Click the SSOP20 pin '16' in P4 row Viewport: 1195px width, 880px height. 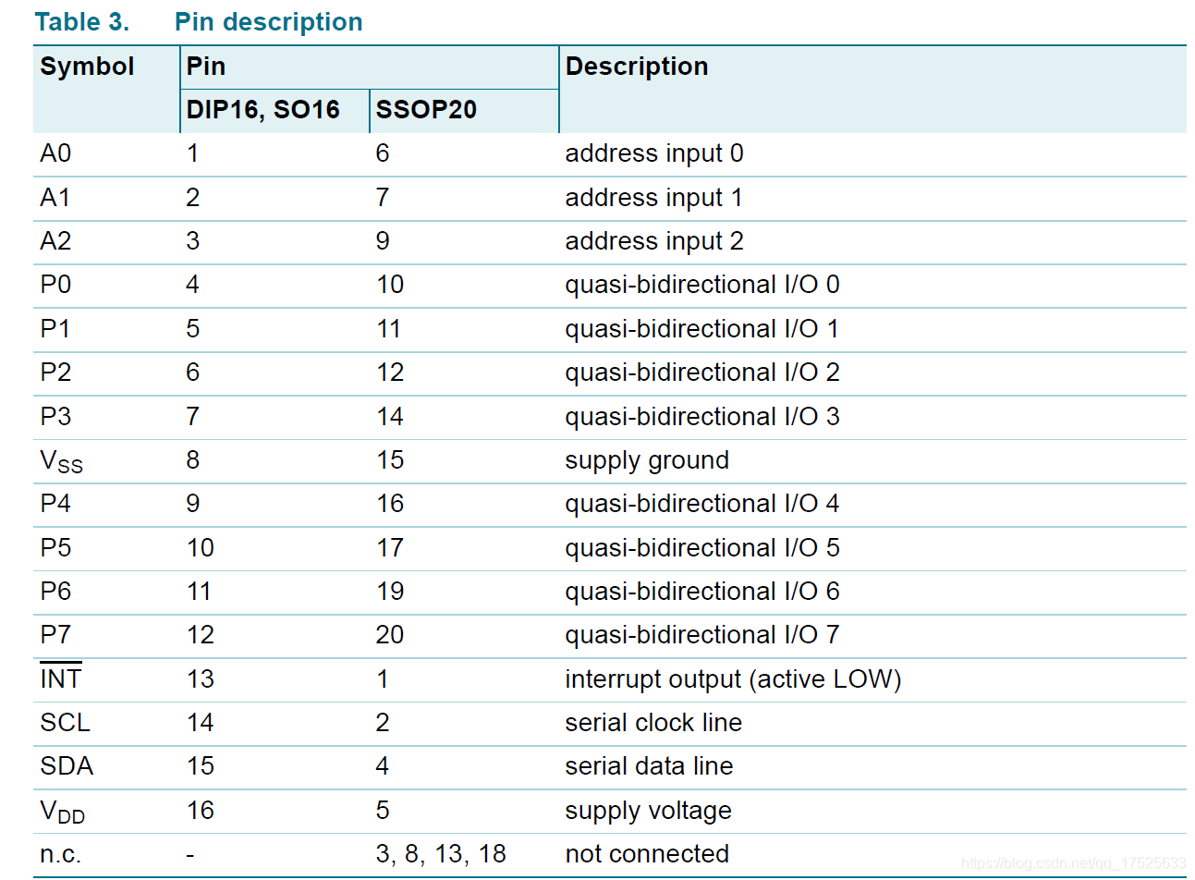point(390,504)
